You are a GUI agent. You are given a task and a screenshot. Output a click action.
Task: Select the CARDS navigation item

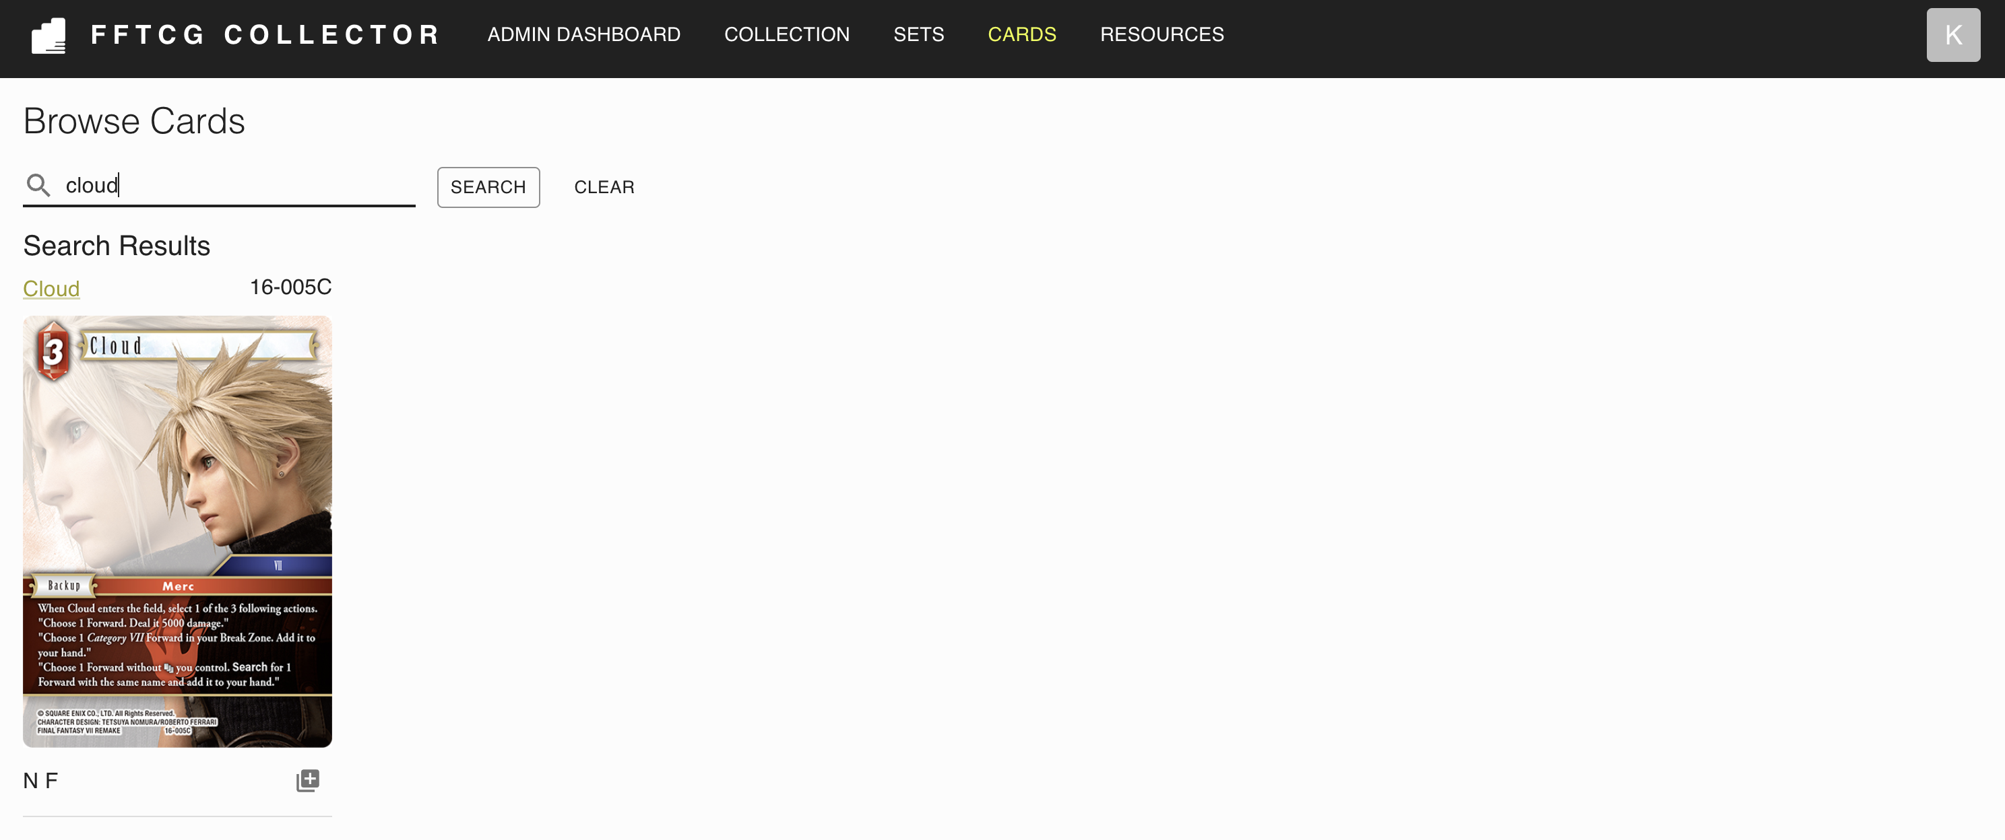(x=1023, y=34)
